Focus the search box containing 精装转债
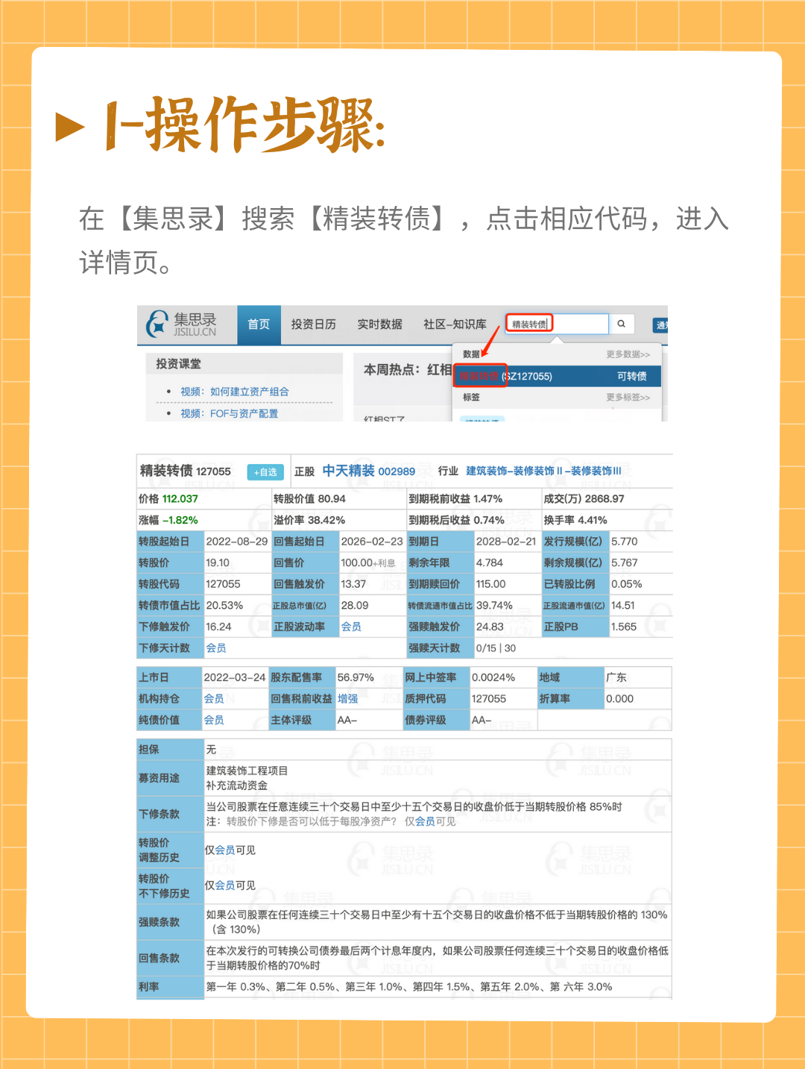Screen dimensions: 805x1069 (x=557, y=324)
